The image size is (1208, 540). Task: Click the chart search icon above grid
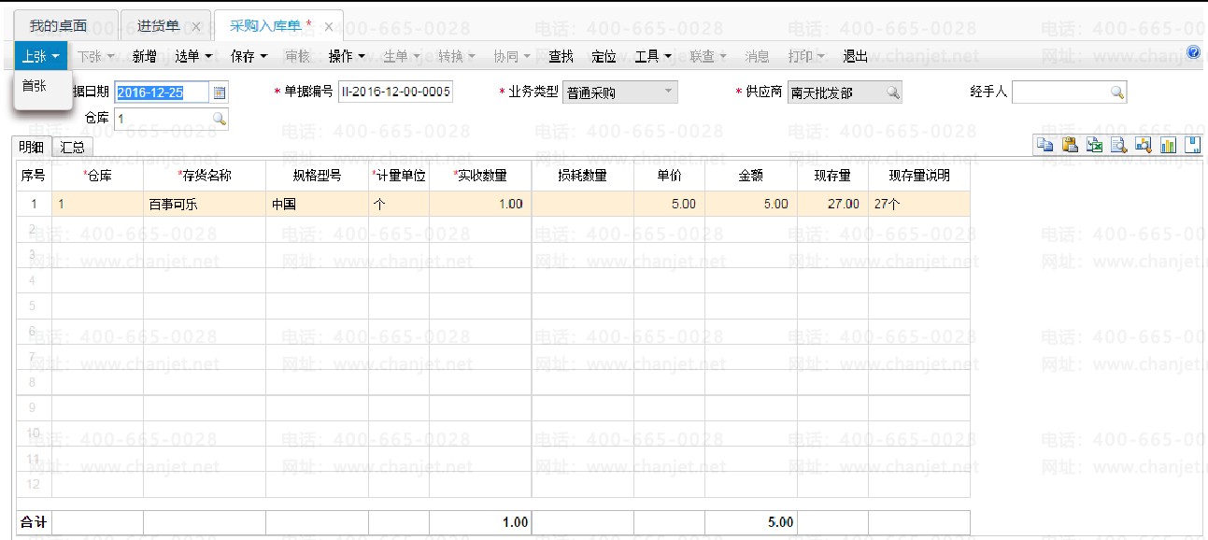(x=1144, y=145)
